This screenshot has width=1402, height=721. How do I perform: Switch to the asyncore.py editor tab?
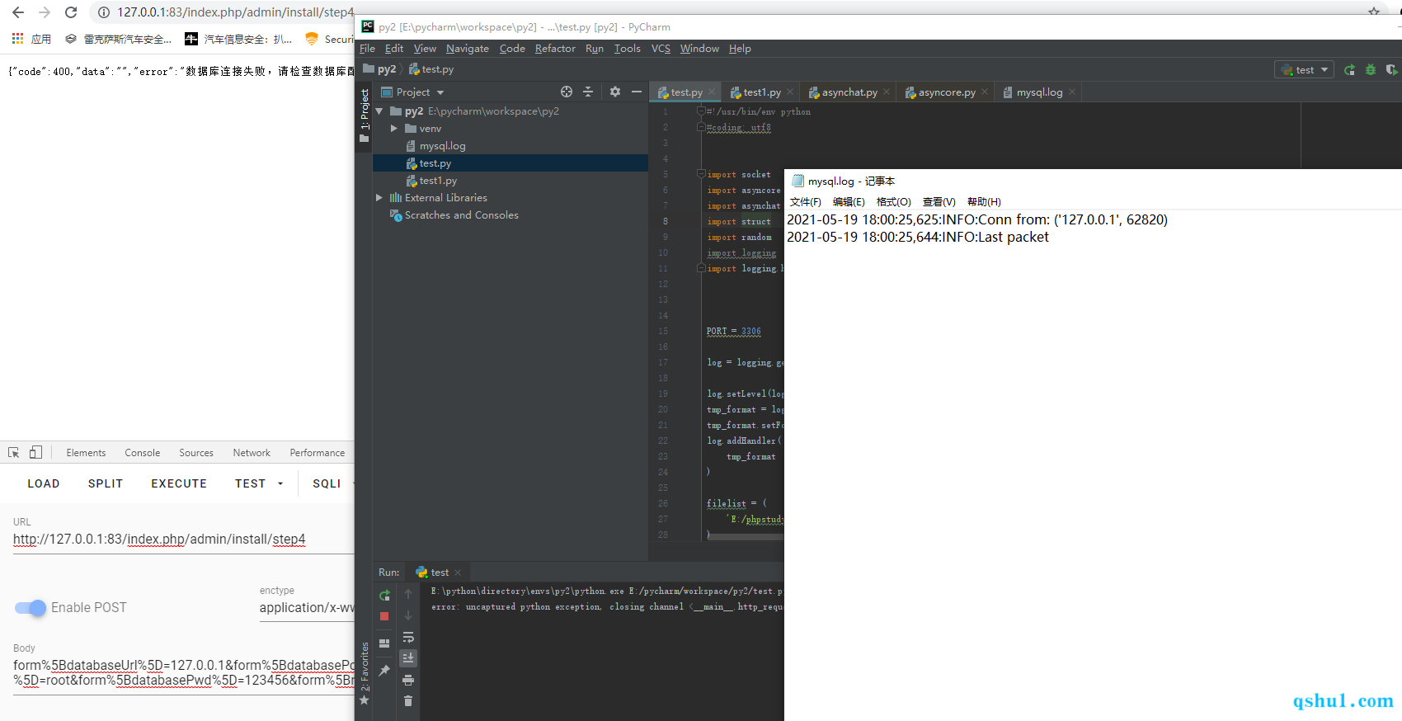tap(947, 92)
